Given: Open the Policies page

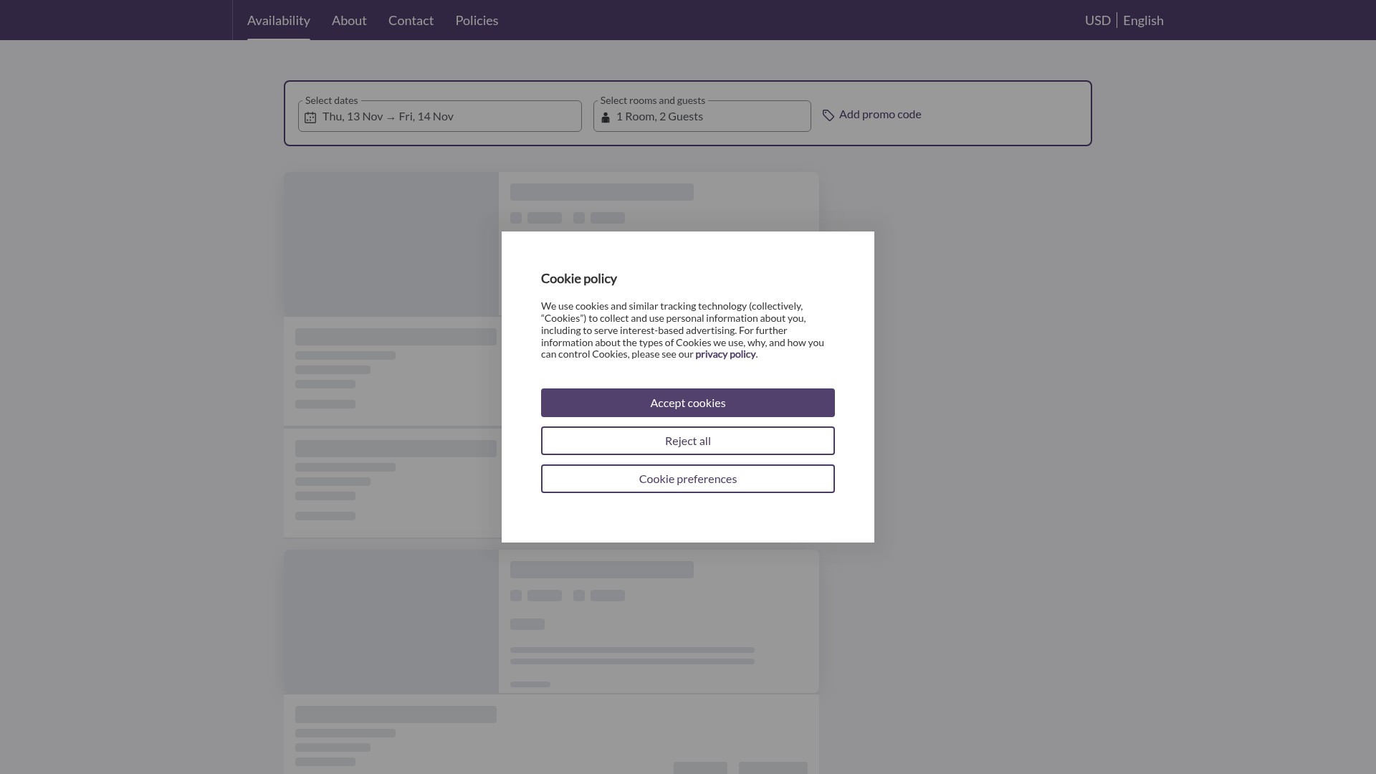Looking at the screenshot, I should pos(477,20).
